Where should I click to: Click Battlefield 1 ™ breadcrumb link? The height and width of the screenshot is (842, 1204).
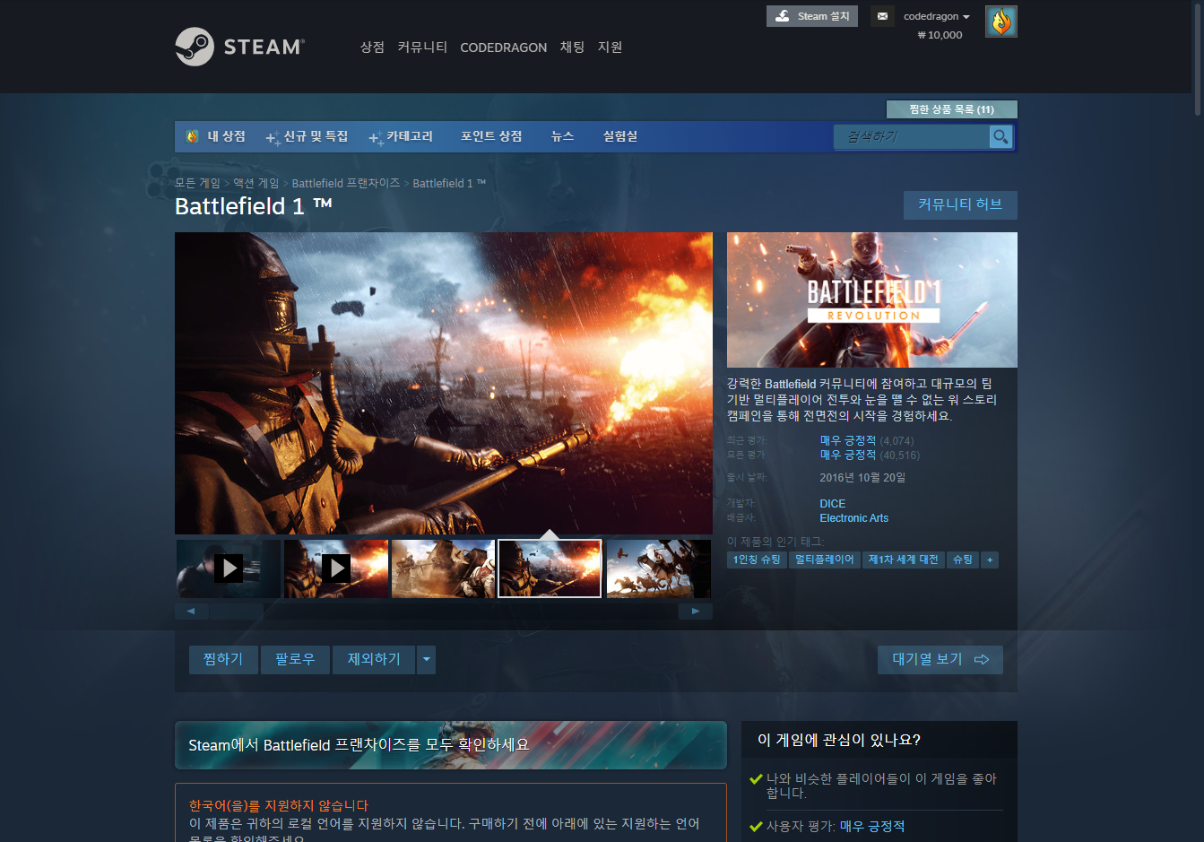point(449,183)
